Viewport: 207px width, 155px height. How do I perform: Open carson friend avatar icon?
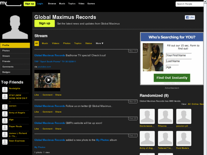[x=5, y=107]
